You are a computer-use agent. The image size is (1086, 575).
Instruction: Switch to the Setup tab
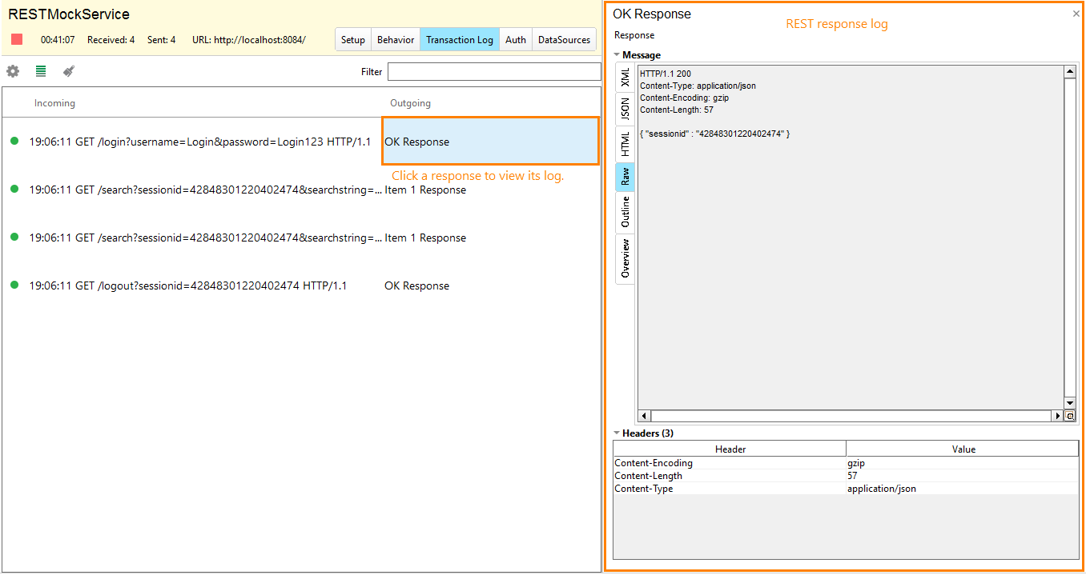click(x=352, y=38)
